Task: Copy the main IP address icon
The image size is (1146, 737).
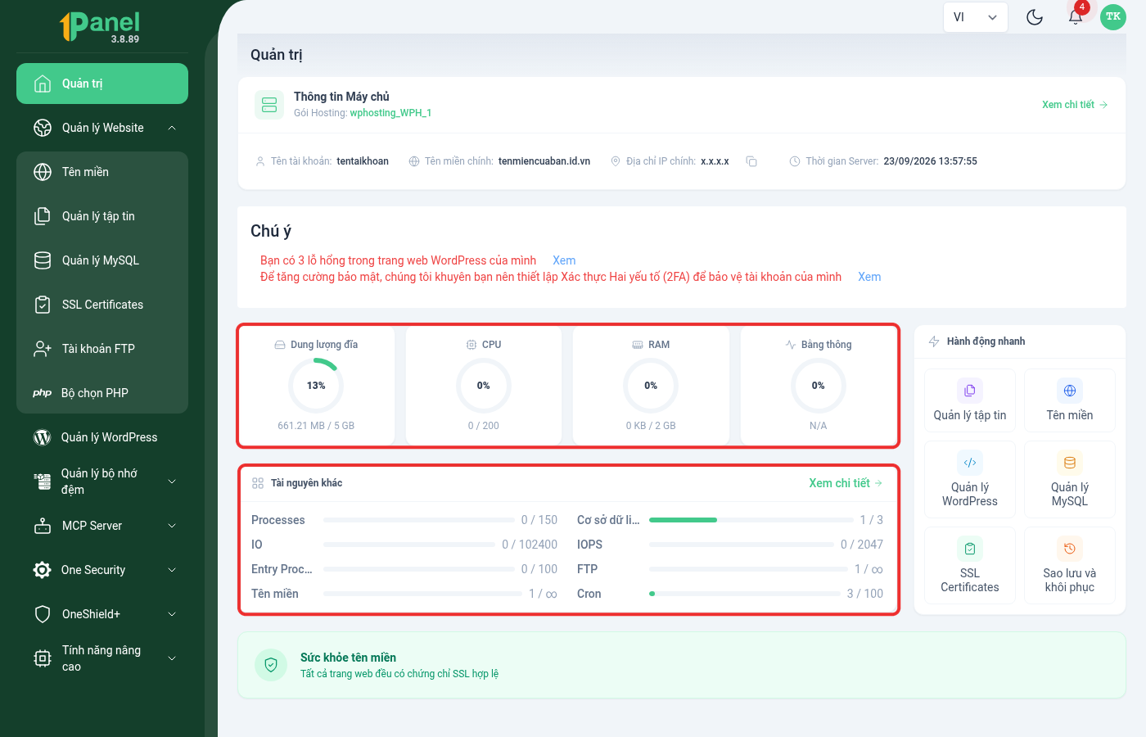Action: tap(751, 161)
